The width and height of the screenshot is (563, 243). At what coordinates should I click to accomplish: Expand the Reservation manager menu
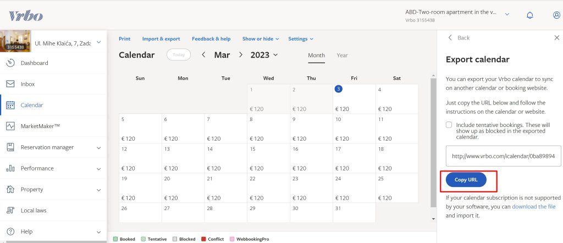(x=98, y=147)
